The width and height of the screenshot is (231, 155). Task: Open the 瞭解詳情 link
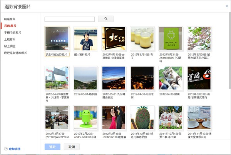coord(15,149)
